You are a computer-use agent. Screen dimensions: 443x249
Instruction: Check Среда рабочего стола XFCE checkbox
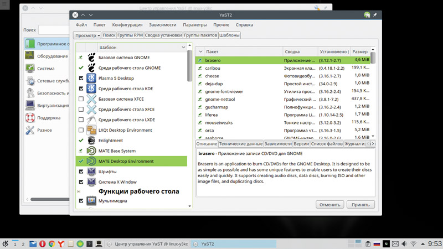pos(81,109)
